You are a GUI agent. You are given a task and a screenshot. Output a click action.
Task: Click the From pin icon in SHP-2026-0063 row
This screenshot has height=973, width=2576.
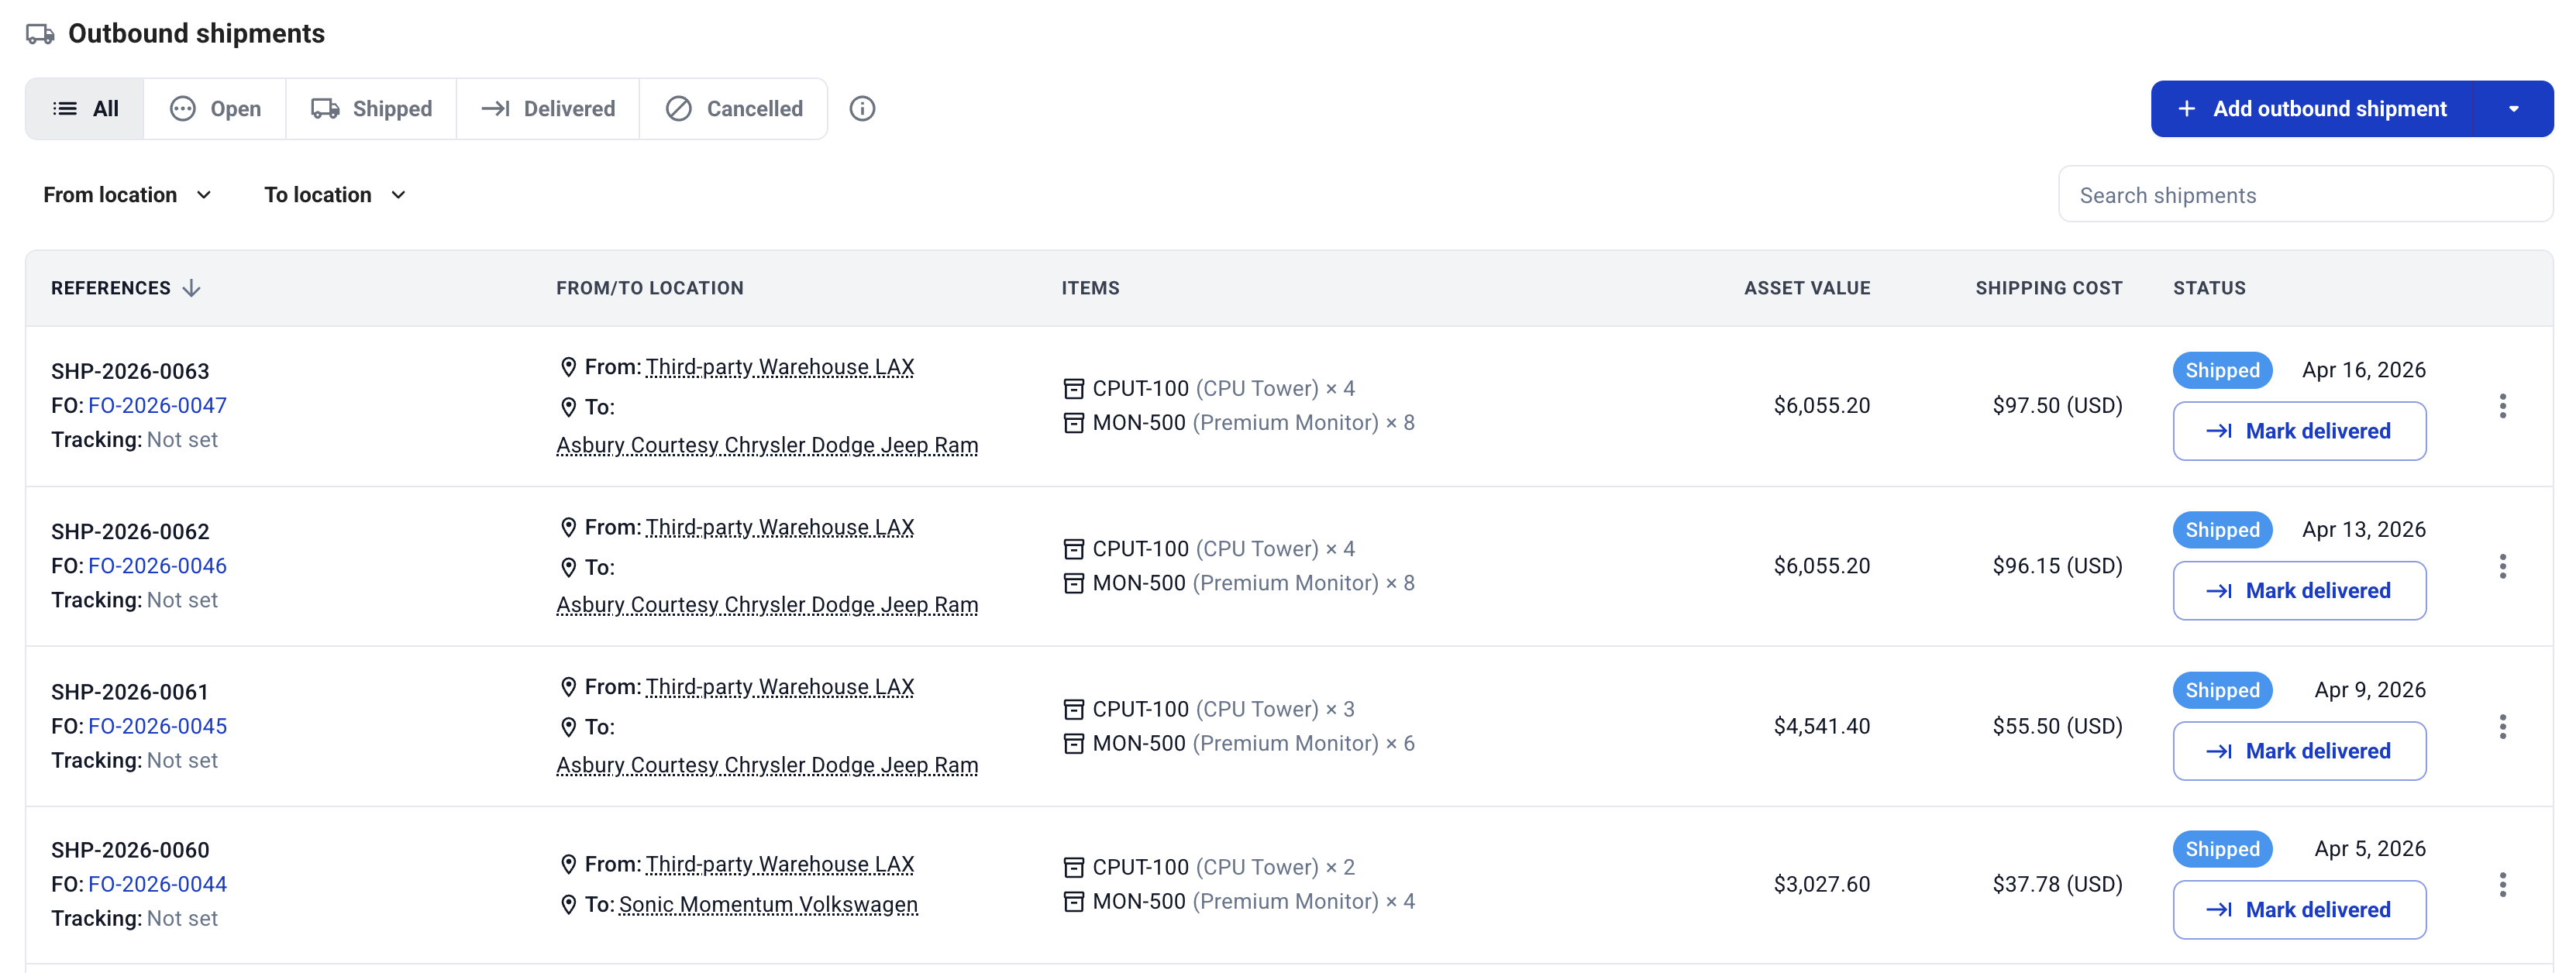coord(568,367)
